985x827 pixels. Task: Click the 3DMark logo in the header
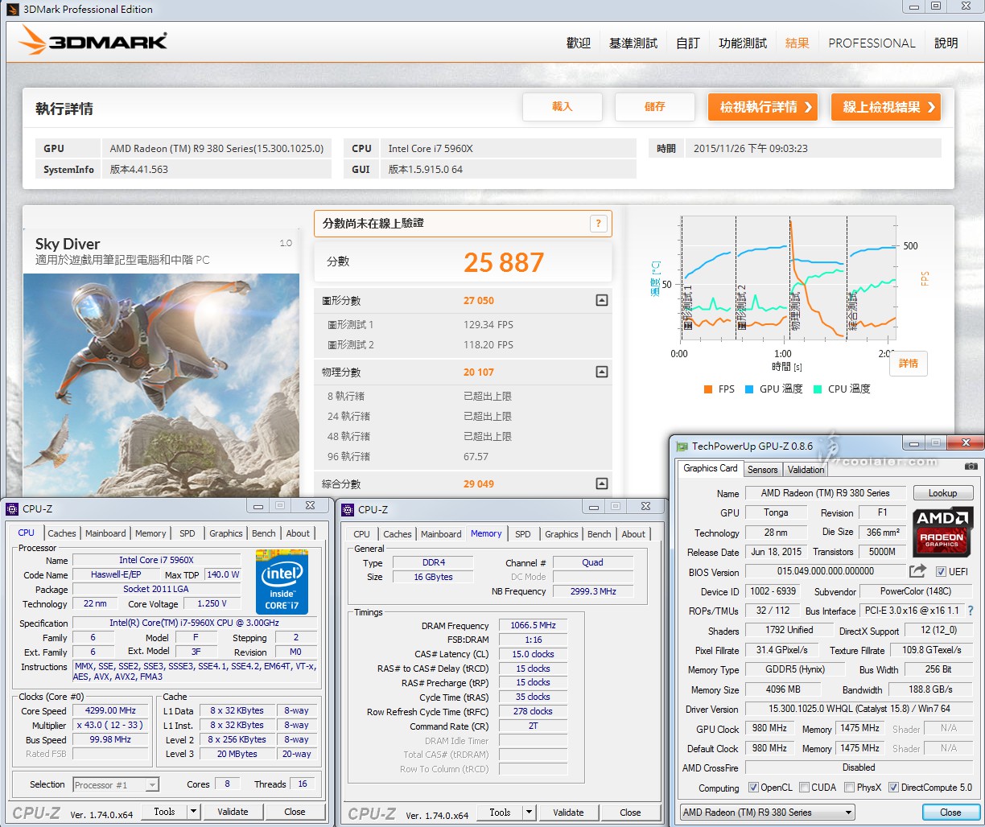93,40
